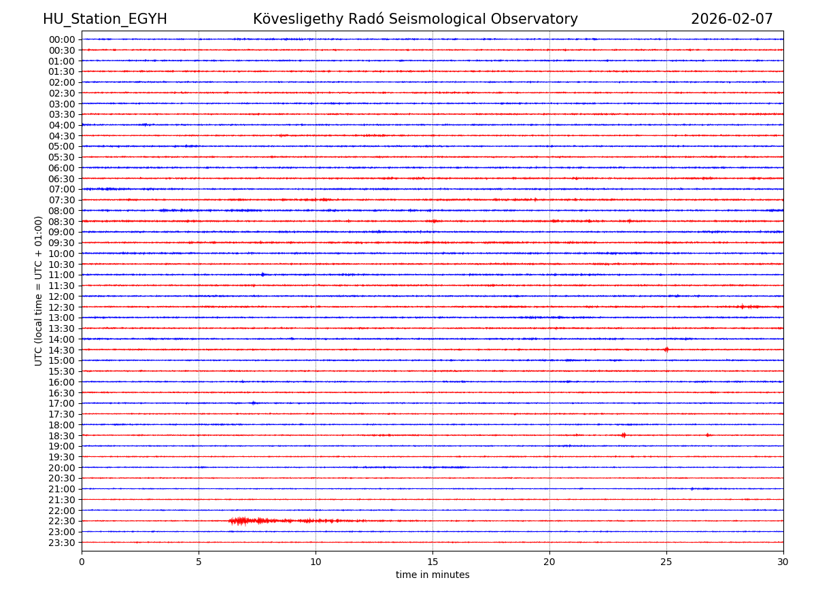Image resolution: width=816 pixels, height=612 pixels.
Task: Select the 00:00 row time label
Action: pos(62,39)
